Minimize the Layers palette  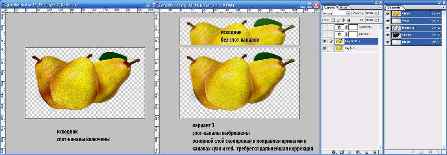tap(376, 3)
